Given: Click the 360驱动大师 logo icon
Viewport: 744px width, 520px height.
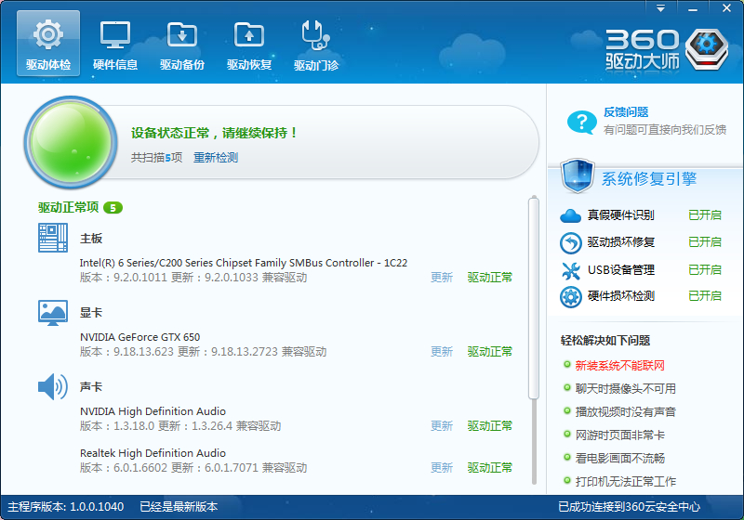Looking at the screenshot, I should (x=707, y=49).
